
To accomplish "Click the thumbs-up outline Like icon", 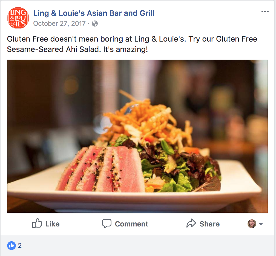I will [37, 223].
